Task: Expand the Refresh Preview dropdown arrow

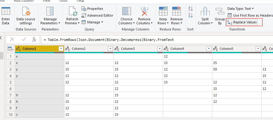Action: (x=79, y=23)
